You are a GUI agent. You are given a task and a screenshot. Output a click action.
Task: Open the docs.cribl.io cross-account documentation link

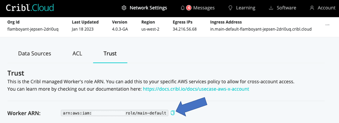coord(196,89)
